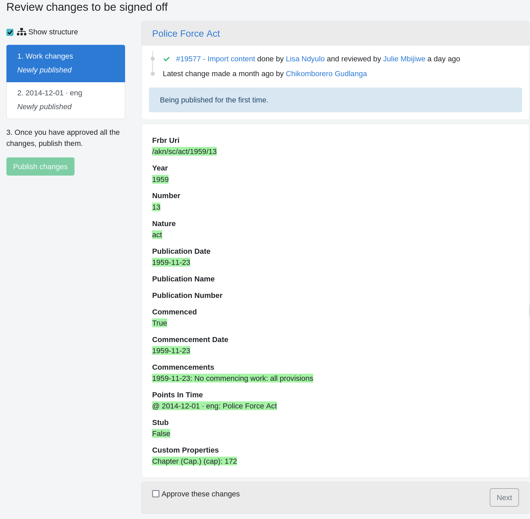
Task: Click the Frbr Uri value /akn/sc/act/1959/13
Action: point(184,152)
